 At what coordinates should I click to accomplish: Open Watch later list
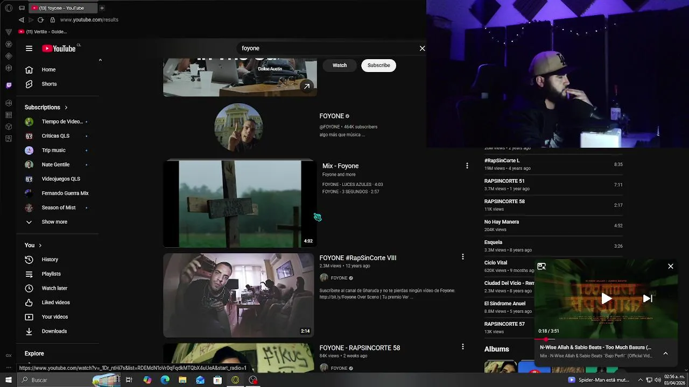tap(58, 288)
